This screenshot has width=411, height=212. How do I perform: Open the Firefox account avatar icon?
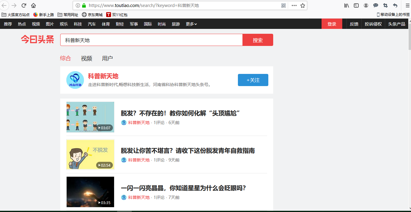366,5
